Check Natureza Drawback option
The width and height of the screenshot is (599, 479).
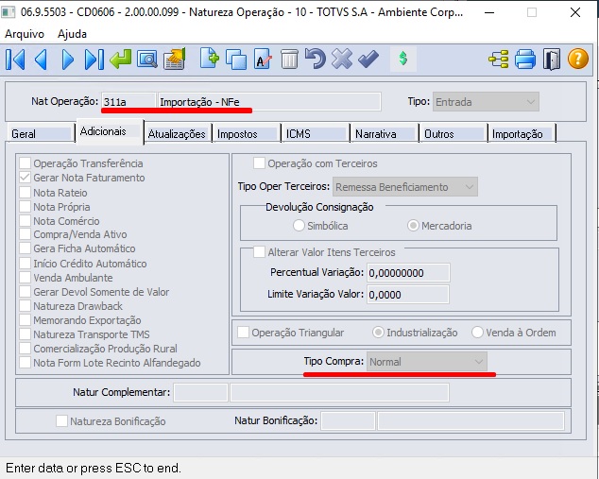(26, 306)
